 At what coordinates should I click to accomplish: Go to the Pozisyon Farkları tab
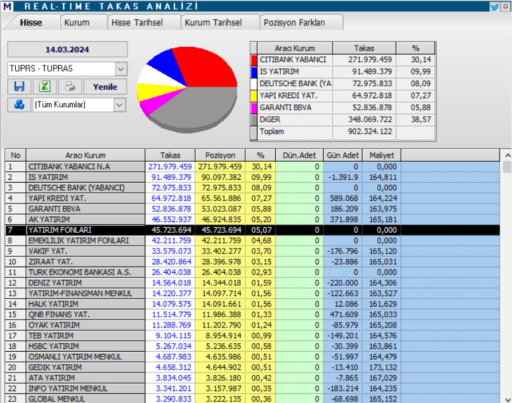coord(294,23)
